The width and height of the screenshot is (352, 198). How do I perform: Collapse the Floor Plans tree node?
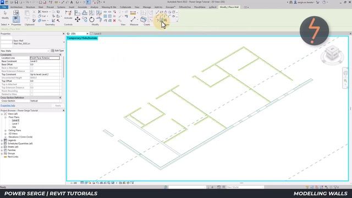[x=5, y=117]
